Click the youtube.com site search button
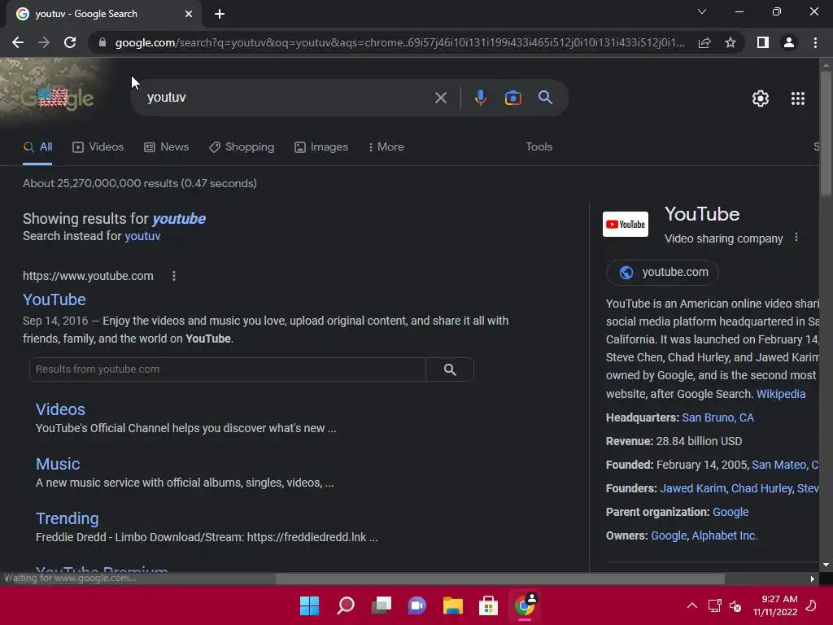This screenshot has height=625, width=833. tap(449, 369)
